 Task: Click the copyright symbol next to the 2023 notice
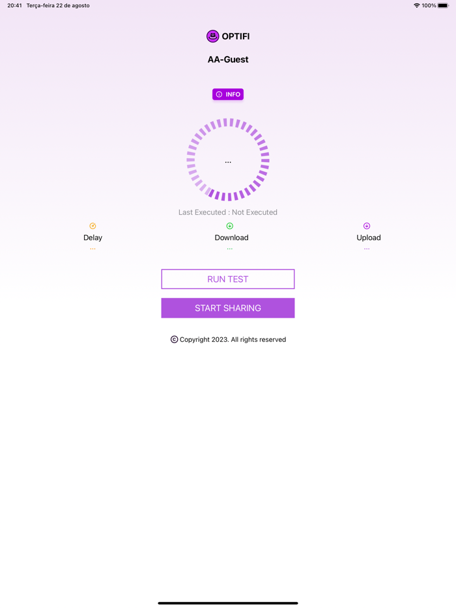[x=173, y=339]
